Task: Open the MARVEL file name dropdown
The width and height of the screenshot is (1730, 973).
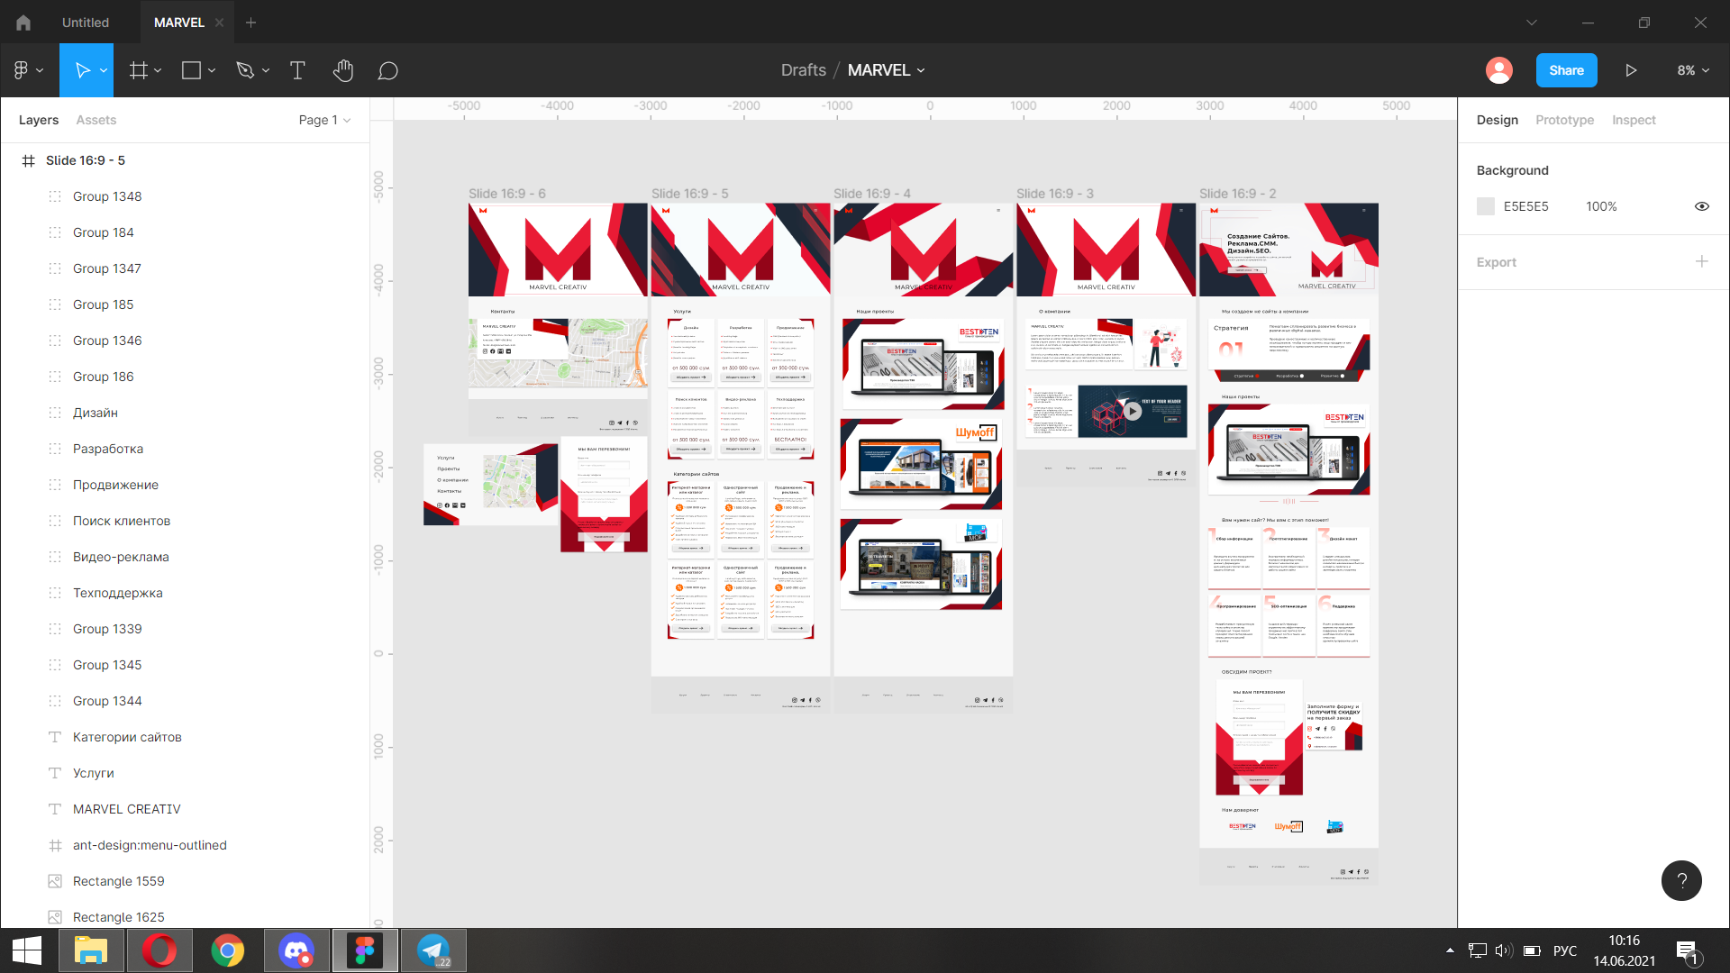Action: 886,70
